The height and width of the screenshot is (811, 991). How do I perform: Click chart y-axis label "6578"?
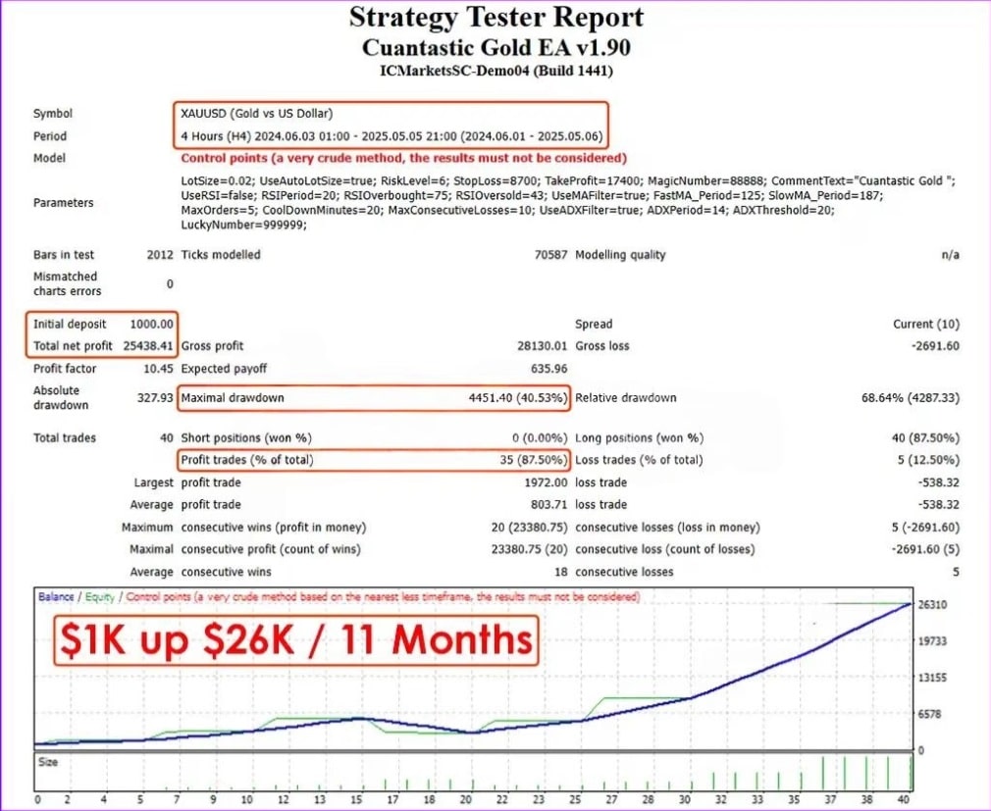tap(929, 714)
